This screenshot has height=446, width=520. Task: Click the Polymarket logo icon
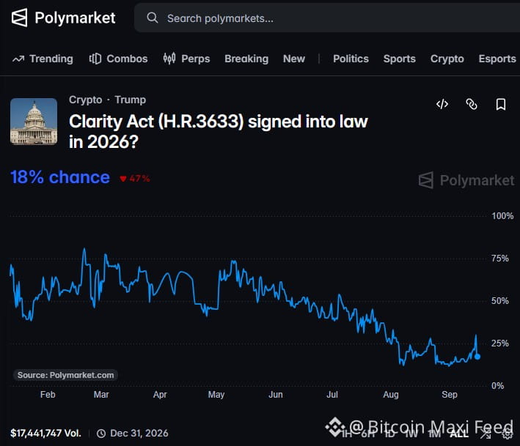click(x=19, y=18)
